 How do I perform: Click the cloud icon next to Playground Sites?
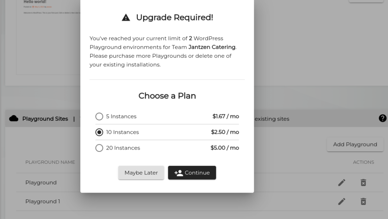14,118
